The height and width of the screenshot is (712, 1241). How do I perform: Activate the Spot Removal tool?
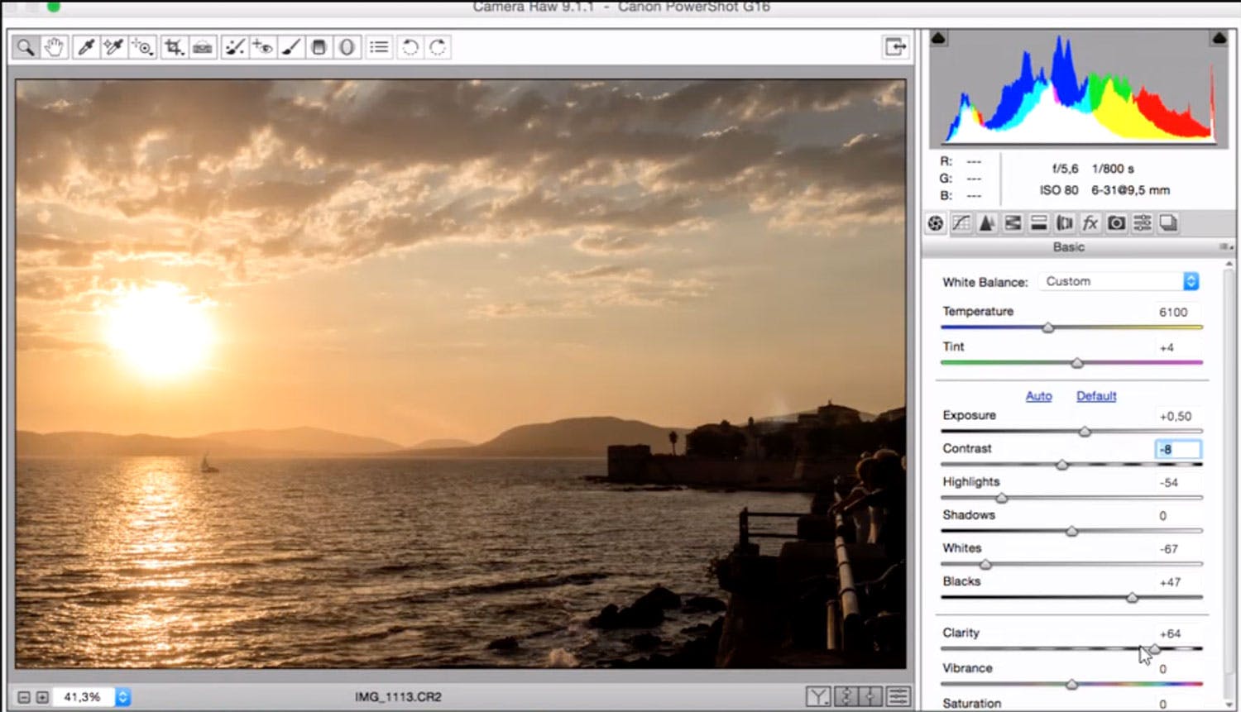(235, 47)
